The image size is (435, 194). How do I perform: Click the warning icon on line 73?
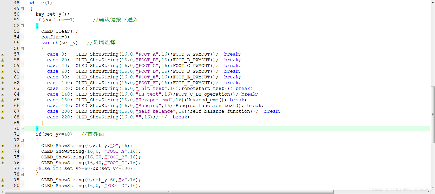tap(3, 146)
